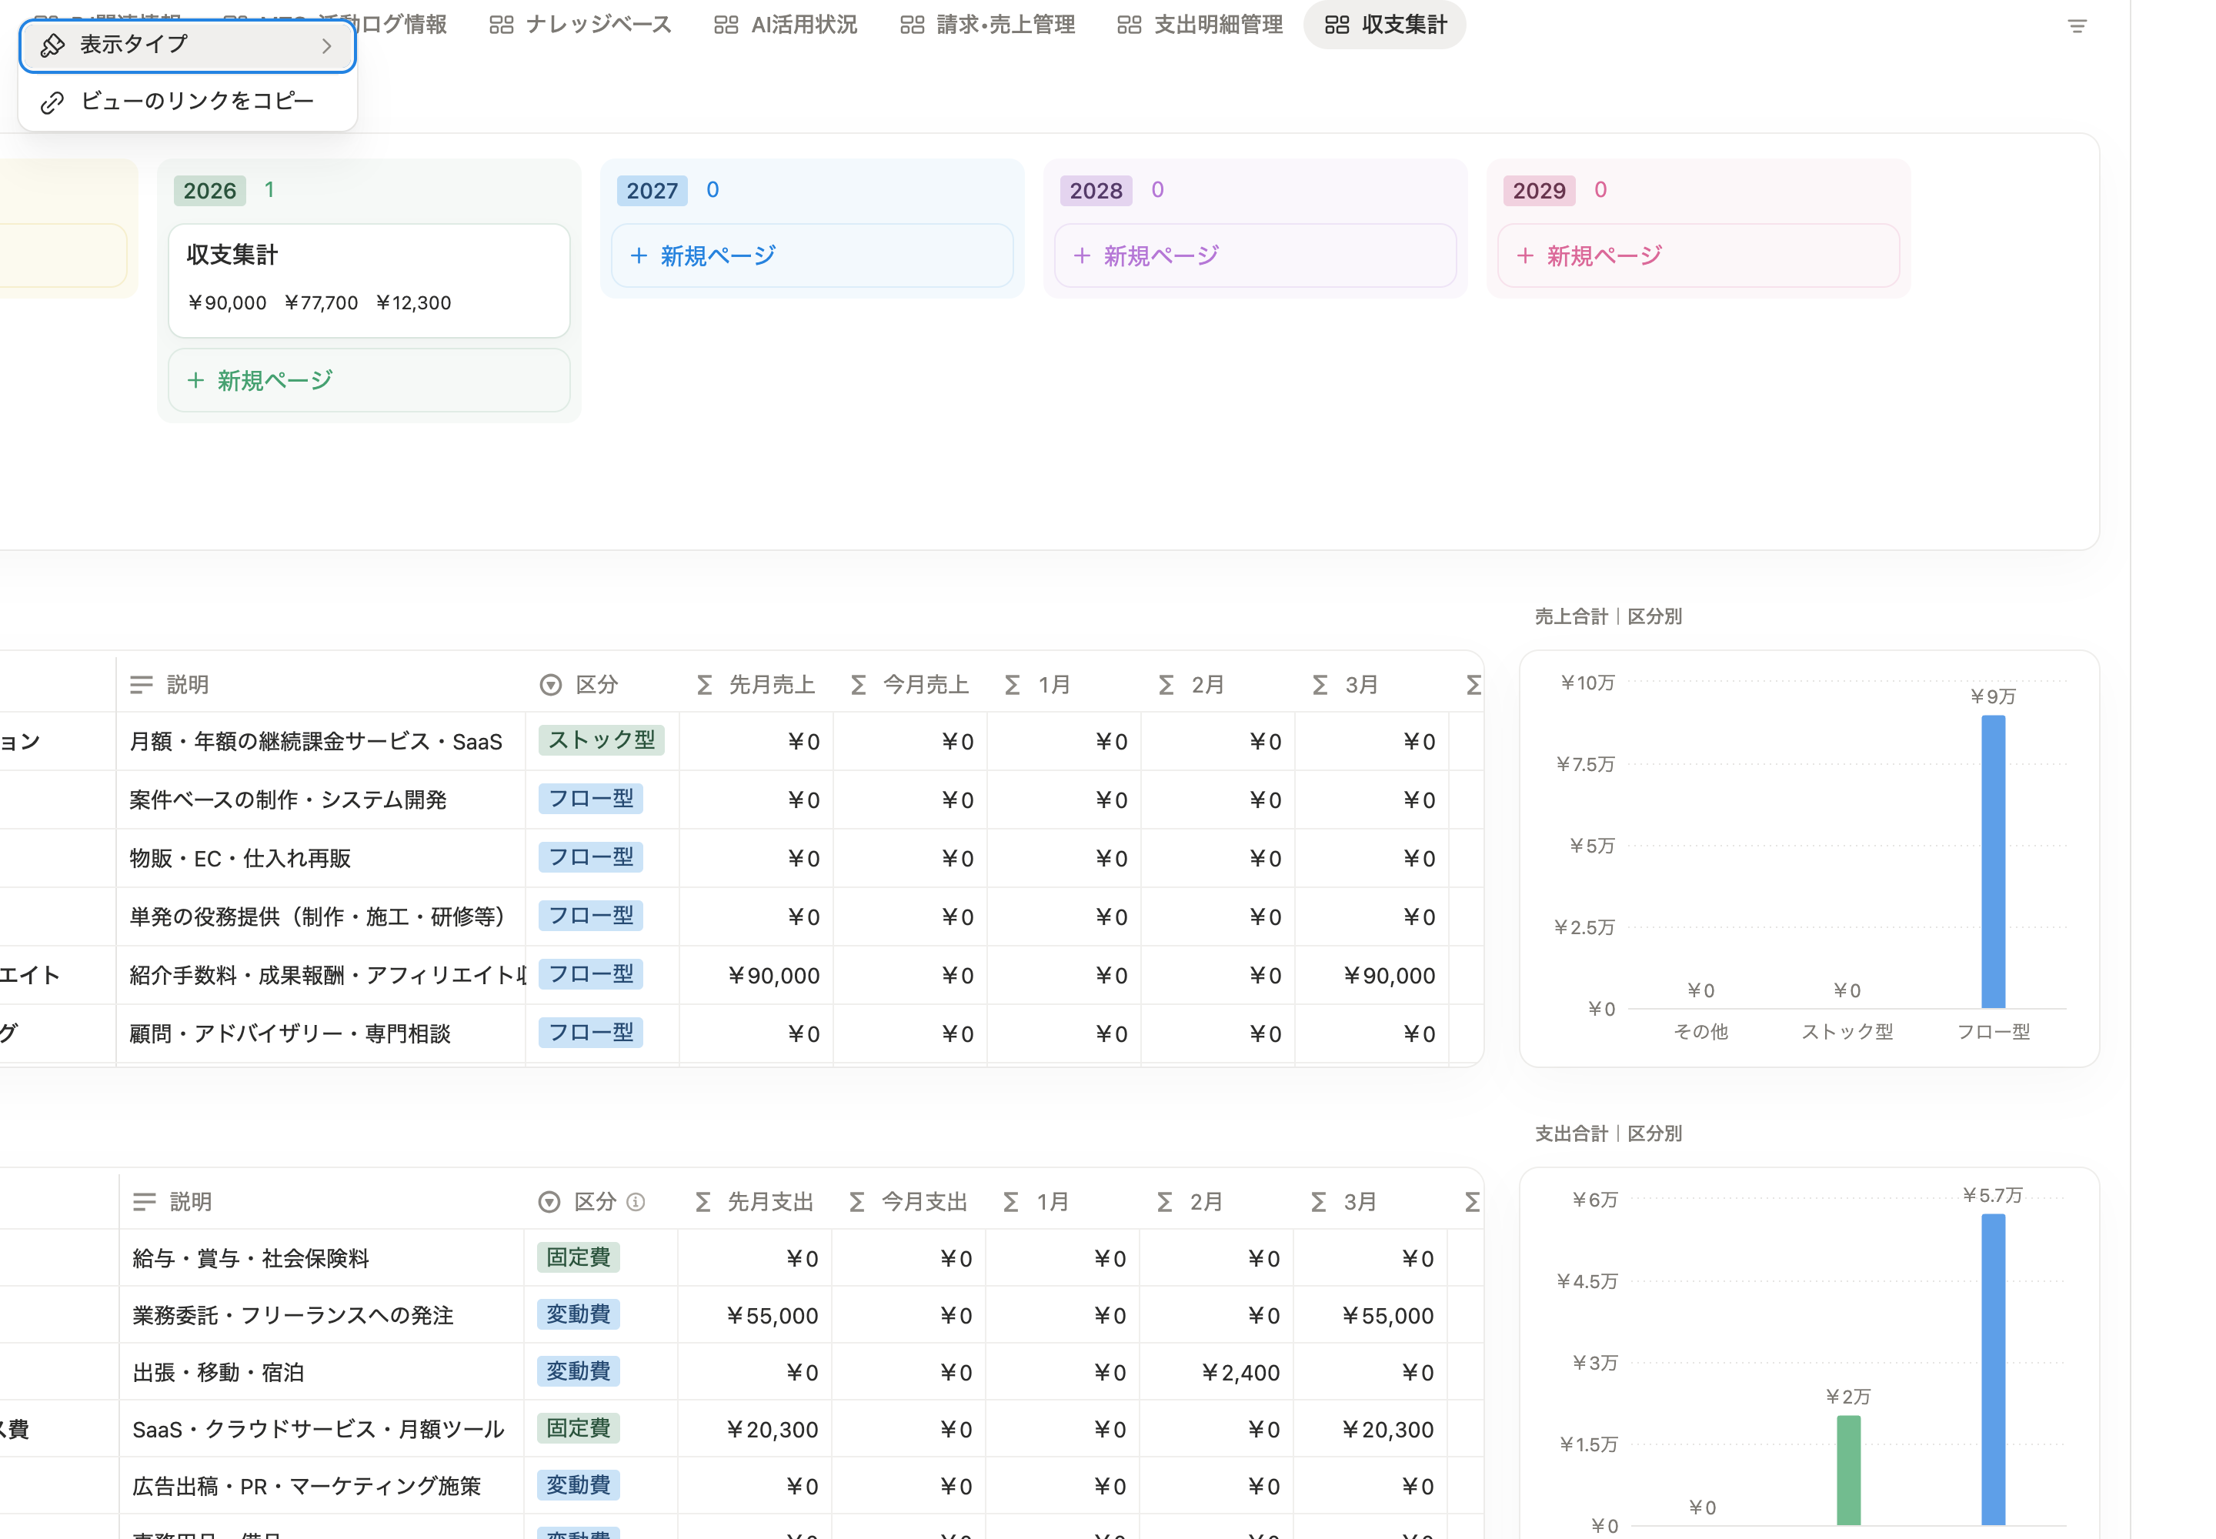Click the フロー型 tag in 物販・EC row

coord(591,856)
